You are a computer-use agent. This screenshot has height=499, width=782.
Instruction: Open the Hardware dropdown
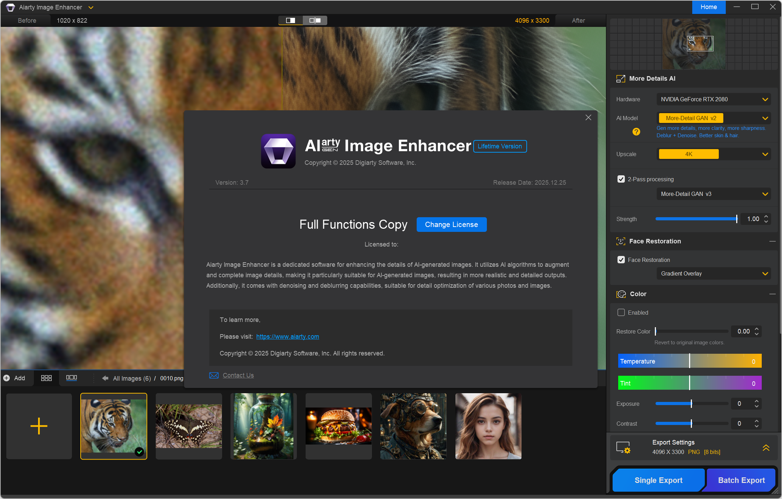(713, 100)
